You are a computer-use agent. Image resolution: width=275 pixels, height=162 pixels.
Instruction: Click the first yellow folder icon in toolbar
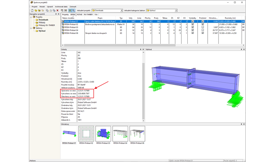(36, 10)
